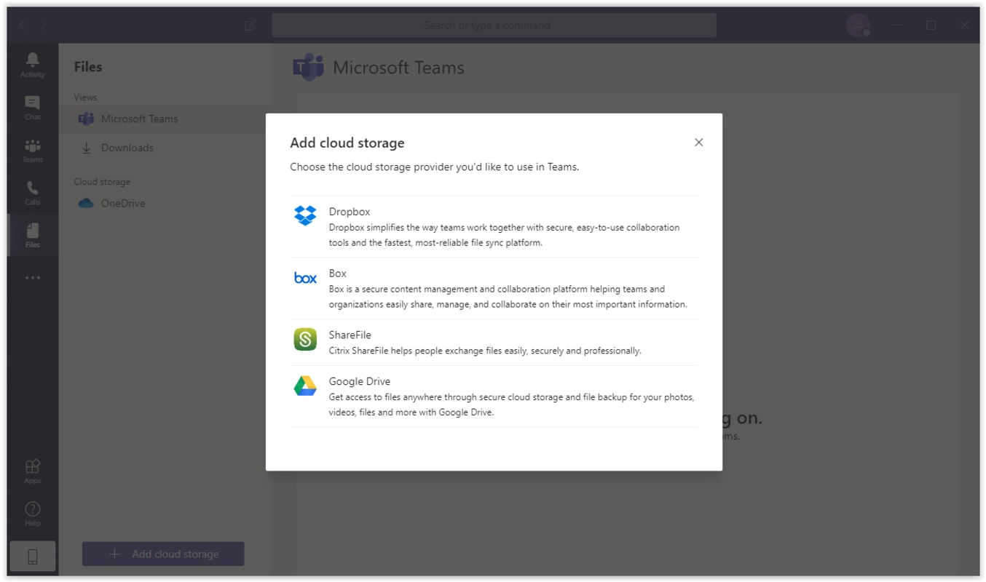Viewport: 986px width, 582px height.
Task: Open the Downloads view
Action: coord(127,148)
